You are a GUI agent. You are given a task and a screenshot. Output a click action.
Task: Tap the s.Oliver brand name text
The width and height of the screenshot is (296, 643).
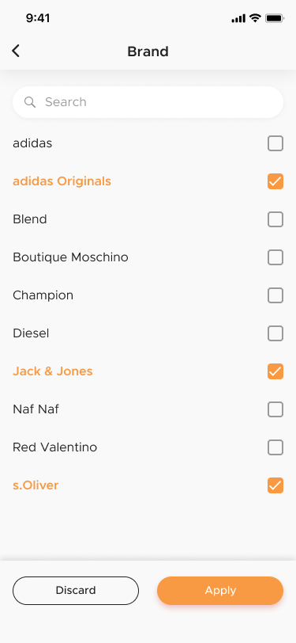pyautogui.click(x=36, y=485)
